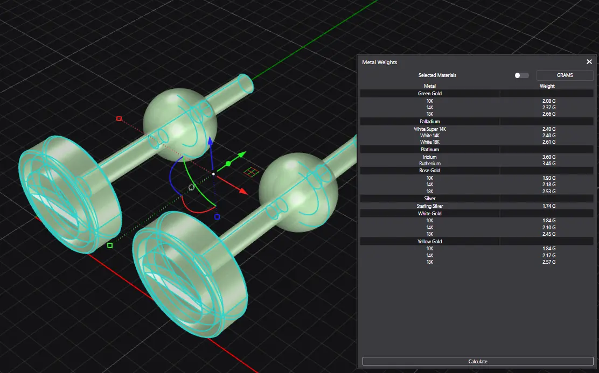Click the 2.57 G Yellow Gold value
The height and width of the screenshot is (373, 599).
point(548,262)
